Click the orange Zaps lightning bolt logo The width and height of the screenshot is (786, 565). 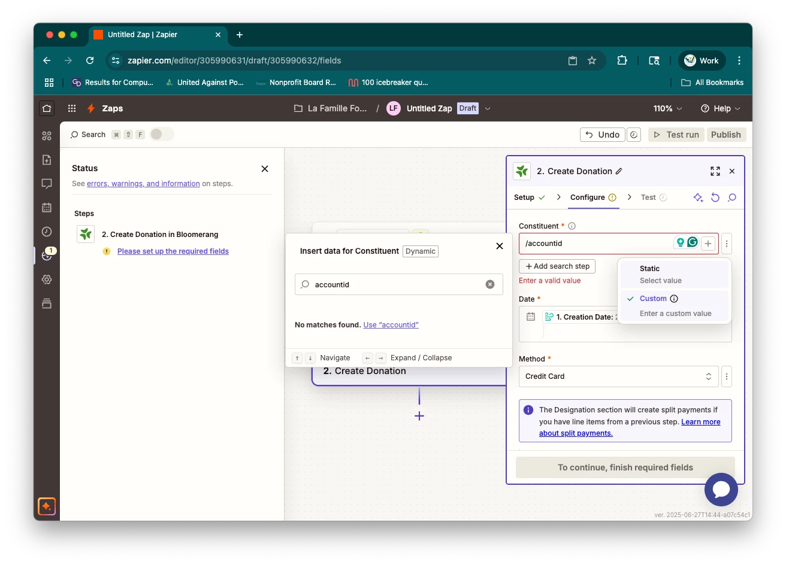tap(91, 108)
